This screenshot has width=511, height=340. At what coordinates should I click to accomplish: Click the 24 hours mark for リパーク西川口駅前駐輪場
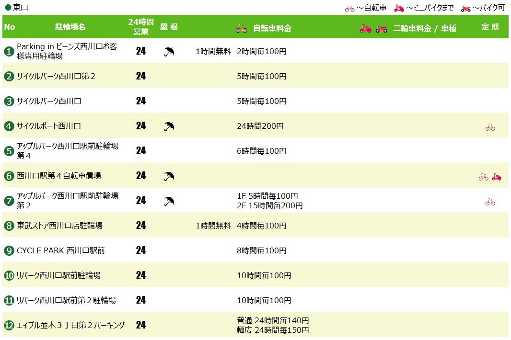pos(141,275)
